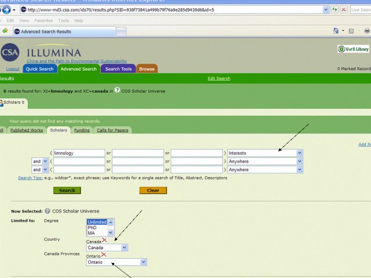Image resolution: width=371 pixels, height=278 pixels.
Task: Select the Scholars search tab
Action: pos(59,130)
